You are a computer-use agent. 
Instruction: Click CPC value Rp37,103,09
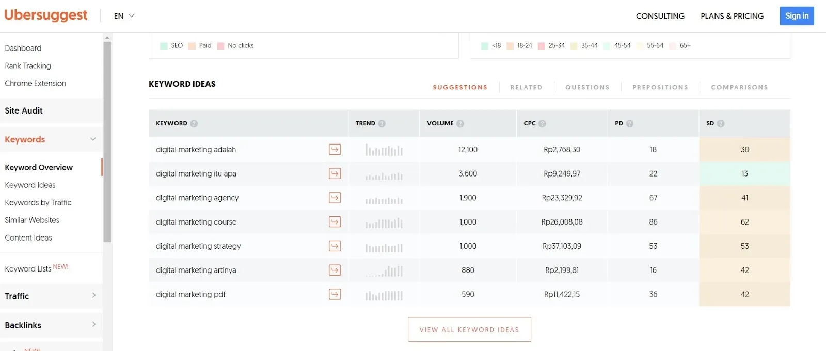tap(562, 246)
